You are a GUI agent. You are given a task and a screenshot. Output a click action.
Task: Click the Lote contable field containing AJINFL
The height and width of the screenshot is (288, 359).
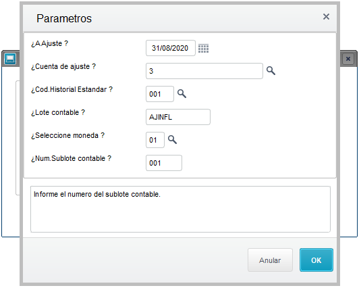tap(178, 117)
